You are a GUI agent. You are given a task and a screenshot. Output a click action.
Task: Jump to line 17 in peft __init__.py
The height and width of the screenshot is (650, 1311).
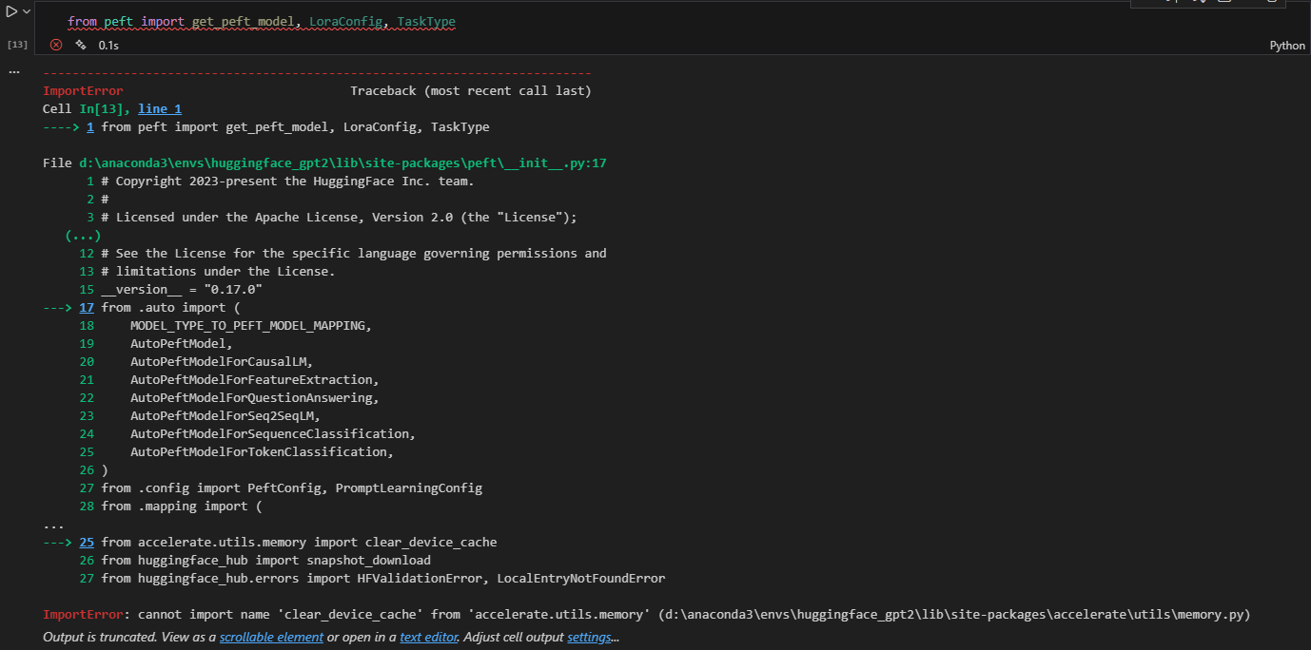(x=87, y=308)
